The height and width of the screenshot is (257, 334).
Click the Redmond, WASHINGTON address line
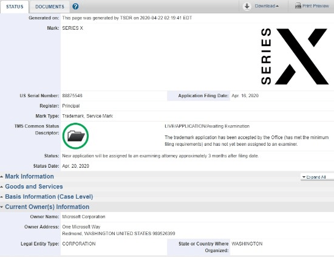click(x=118, y=233)
